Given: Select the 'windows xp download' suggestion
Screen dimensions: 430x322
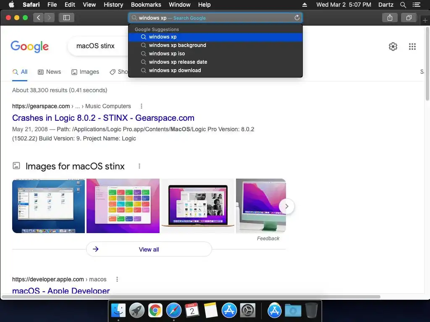Looking at the screenshot, I should pos(215,70).
